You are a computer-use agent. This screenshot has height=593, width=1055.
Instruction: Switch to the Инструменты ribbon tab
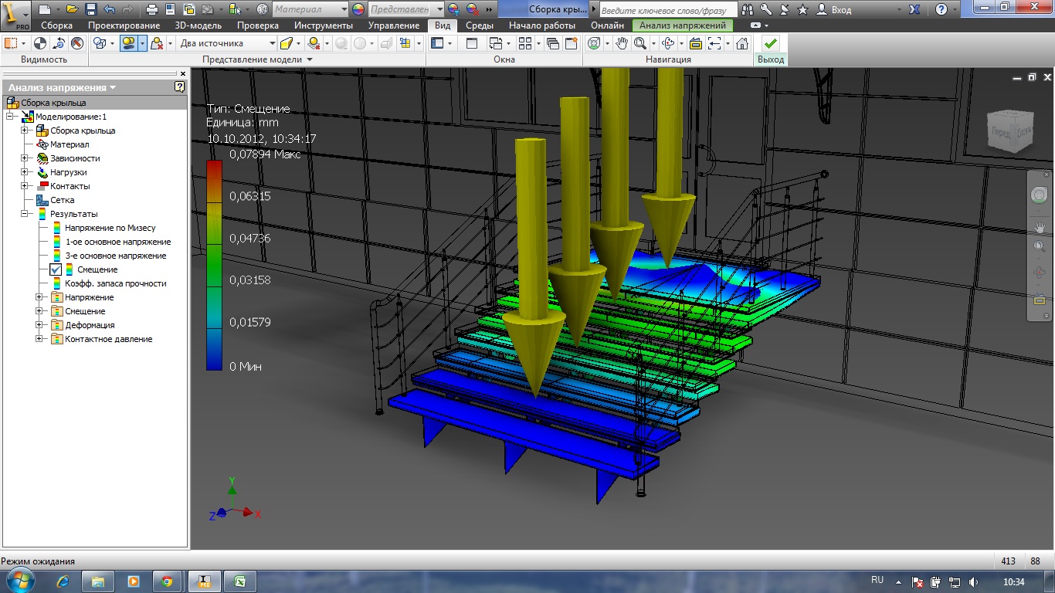pos(323,25)
